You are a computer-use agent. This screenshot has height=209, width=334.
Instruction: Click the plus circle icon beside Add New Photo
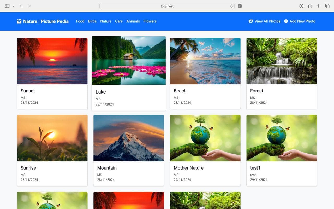coord(286,21)
